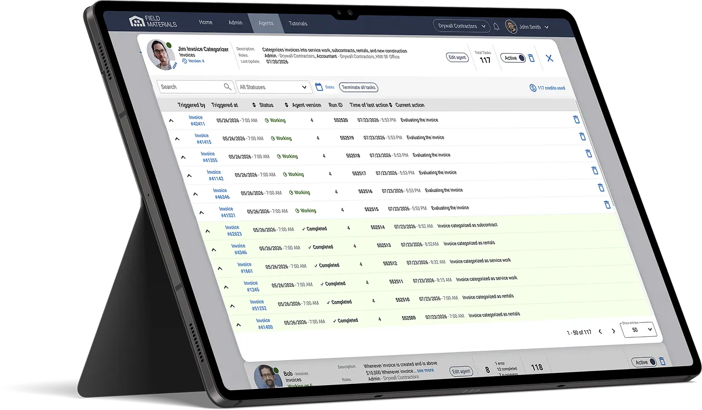Open the Drywall Contractors company dropdown
Screen dimensions: 702x410
pyautogui.click(x=461, y=26)
